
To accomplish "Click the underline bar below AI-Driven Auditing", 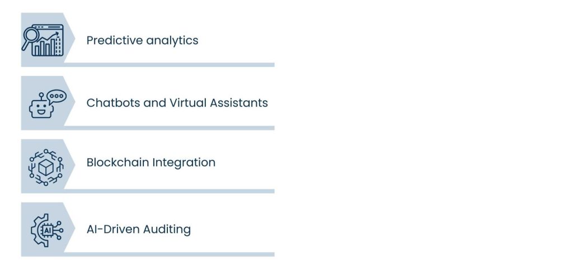I will tap(168, 254).
